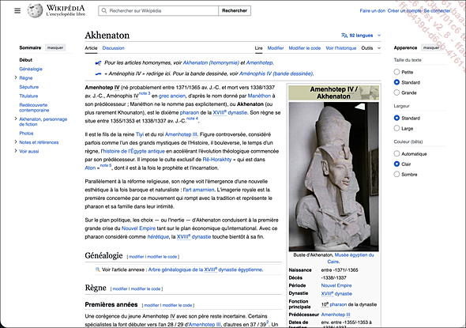Click the Wikipédia globe logo
Image resolution: width=466 pixels, height=328 pixels.
tap(35, 10)
